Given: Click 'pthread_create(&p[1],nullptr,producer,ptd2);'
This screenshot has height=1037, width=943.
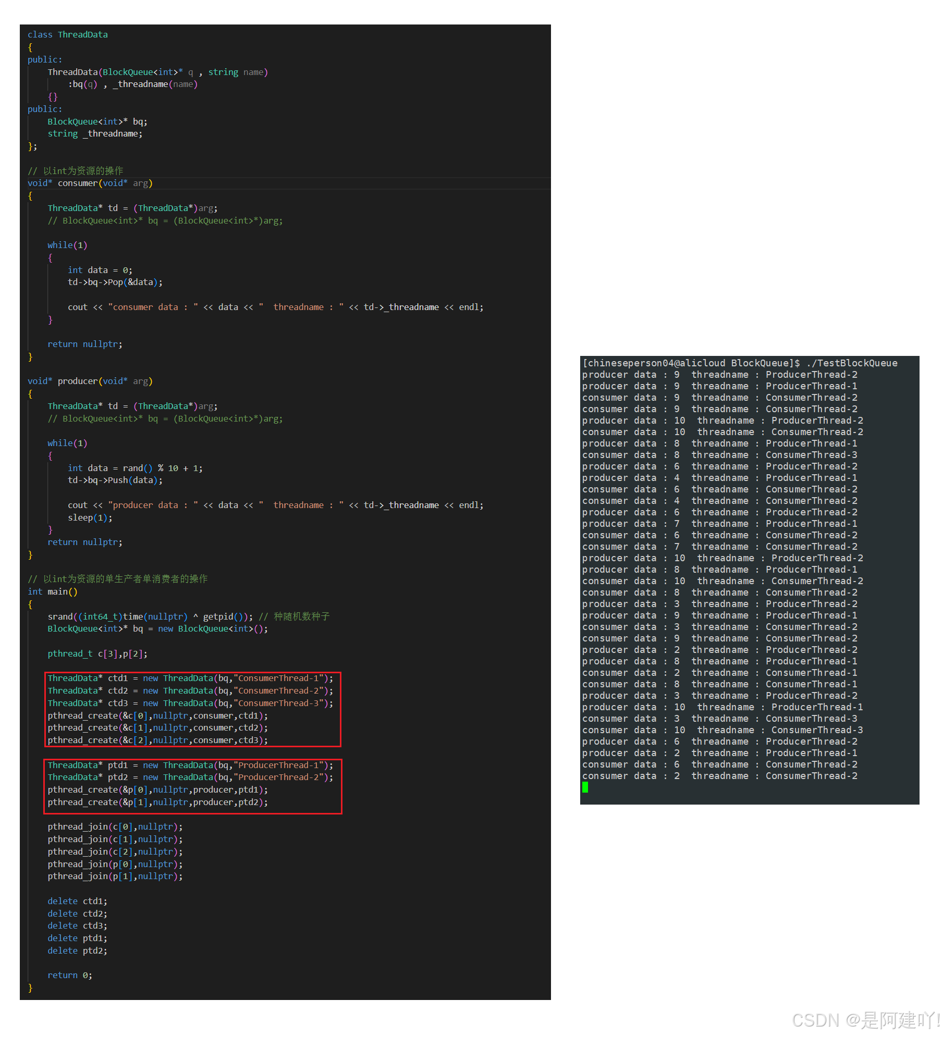Looking at the screenshot, I should coord(157,802).
